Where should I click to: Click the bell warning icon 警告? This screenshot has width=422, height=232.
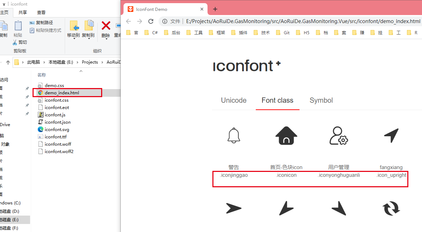coord(234,136)
